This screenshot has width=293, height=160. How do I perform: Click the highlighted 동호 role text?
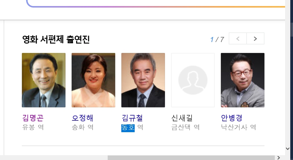128,128
